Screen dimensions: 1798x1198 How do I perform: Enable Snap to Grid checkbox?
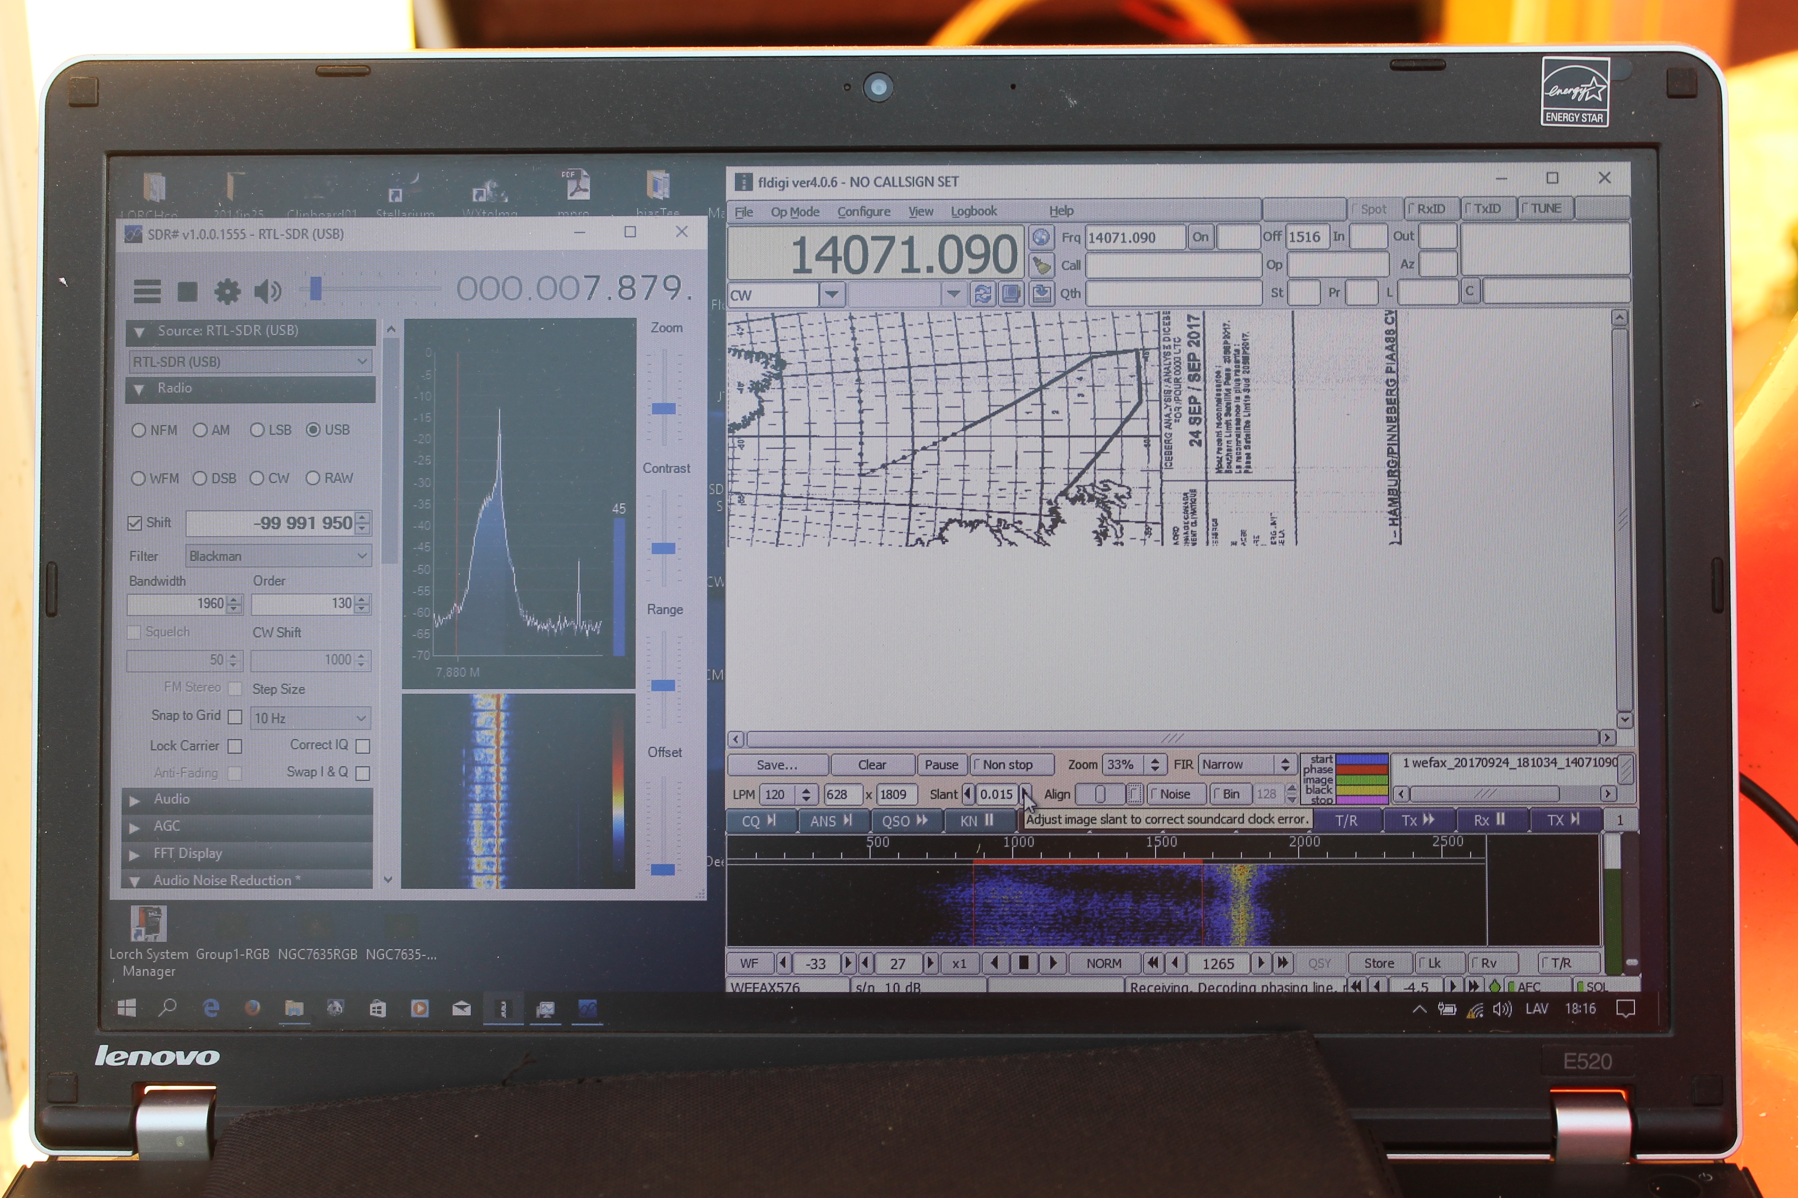click(x=235, y=717)
